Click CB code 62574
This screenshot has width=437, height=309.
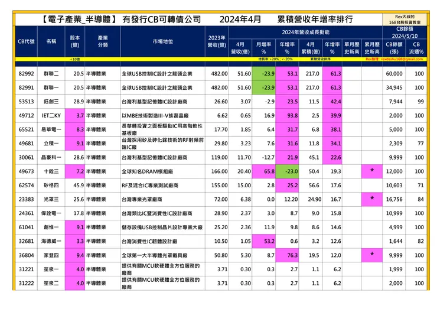click(26, 185)
